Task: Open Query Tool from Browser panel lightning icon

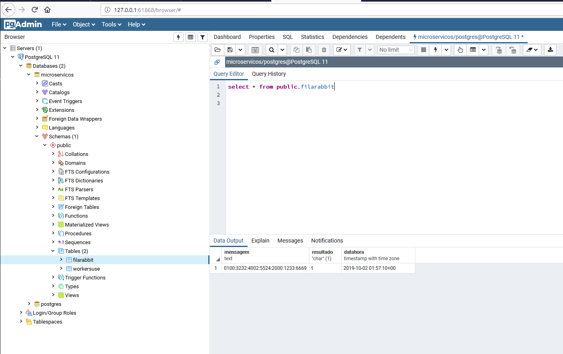Action: tap(179, 37)
